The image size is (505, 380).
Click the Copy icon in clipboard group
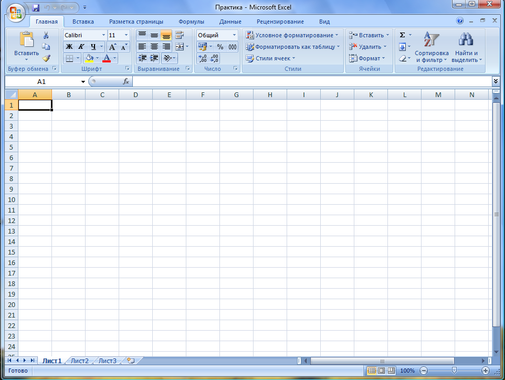[46, 46]
